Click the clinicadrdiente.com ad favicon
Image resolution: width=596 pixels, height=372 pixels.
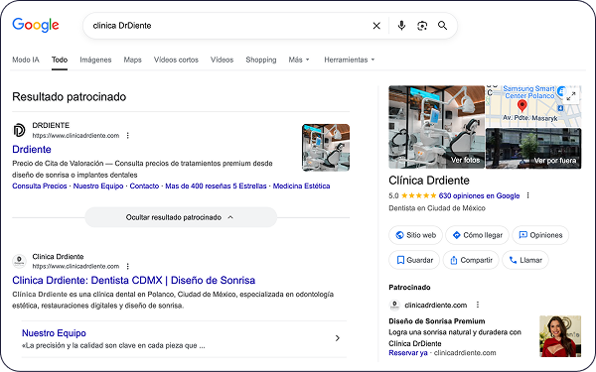394,305
